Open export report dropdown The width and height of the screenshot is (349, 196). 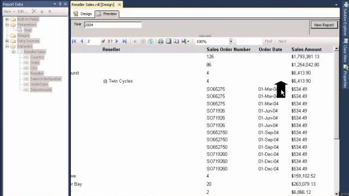point(185,41)
